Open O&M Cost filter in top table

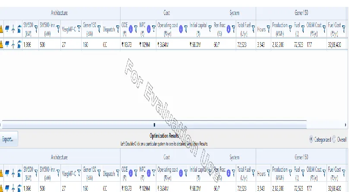(324, 29)
